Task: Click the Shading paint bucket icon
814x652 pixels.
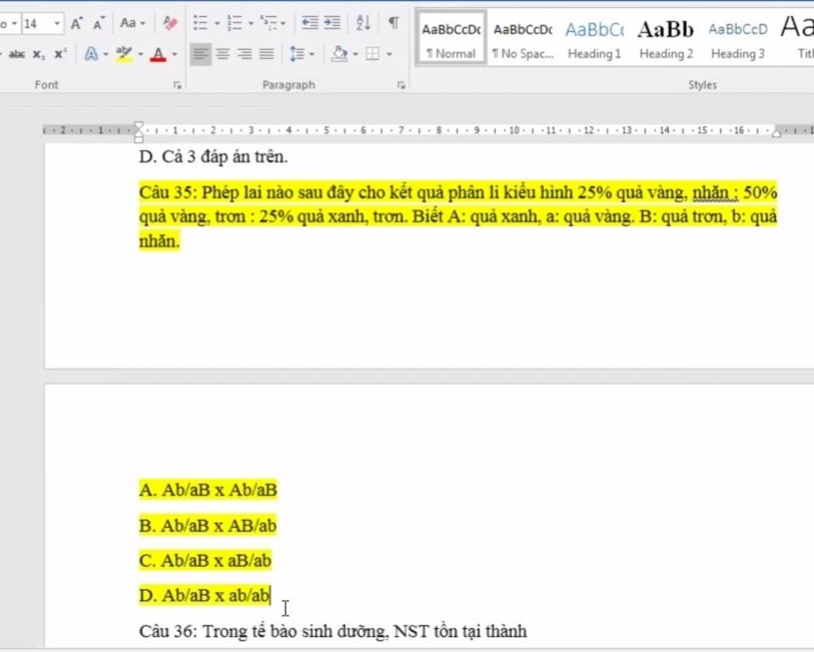Action: click(339, 53)
